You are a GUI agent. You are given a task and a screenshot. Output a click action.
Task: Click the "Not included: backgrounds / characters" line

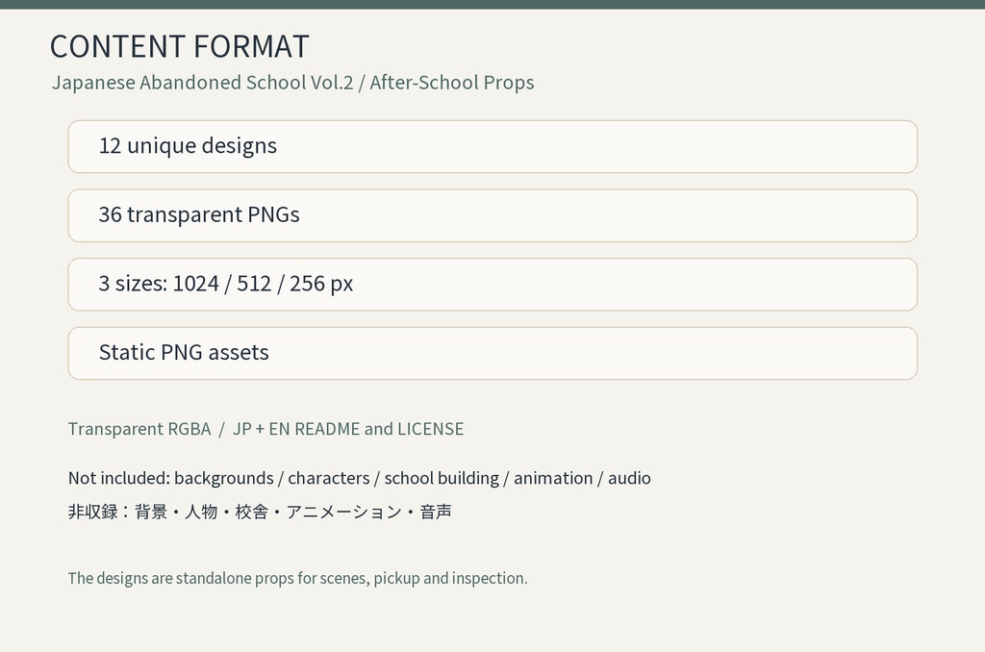point(360,478)
